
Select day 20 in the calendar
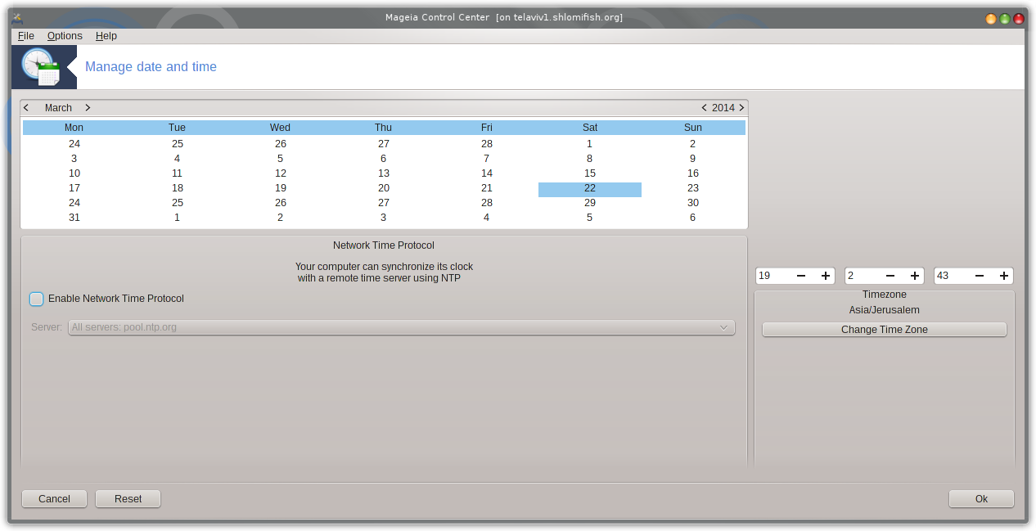click(384, 188)
